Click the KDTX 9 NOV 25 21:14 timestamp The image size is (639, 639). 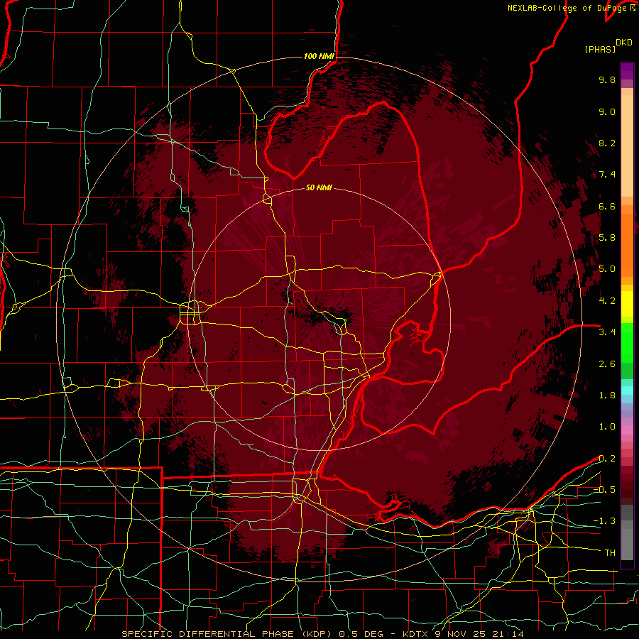pos(463,634)
